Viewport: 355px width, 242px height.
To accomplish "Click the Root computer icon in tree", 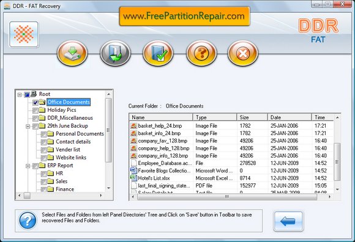I will click(x=34, y=94).
